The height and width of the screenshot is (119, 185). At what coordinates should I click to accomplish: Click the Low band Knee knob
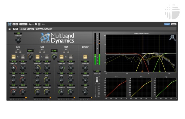tap(23, 80)
